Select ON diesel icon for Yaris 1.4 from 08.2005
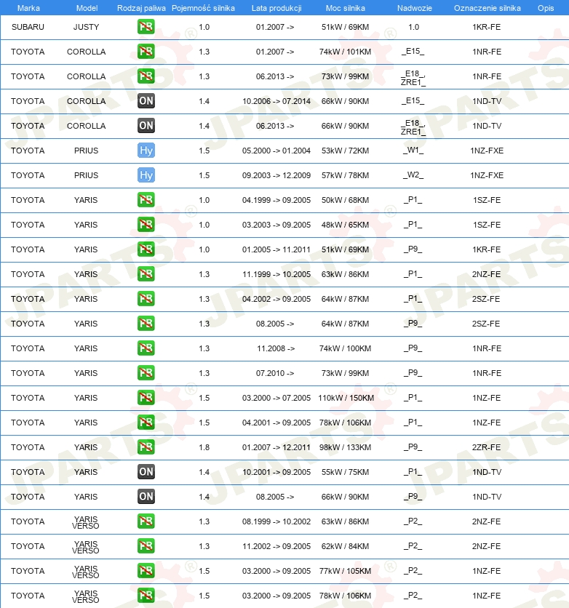 (146, 497)
